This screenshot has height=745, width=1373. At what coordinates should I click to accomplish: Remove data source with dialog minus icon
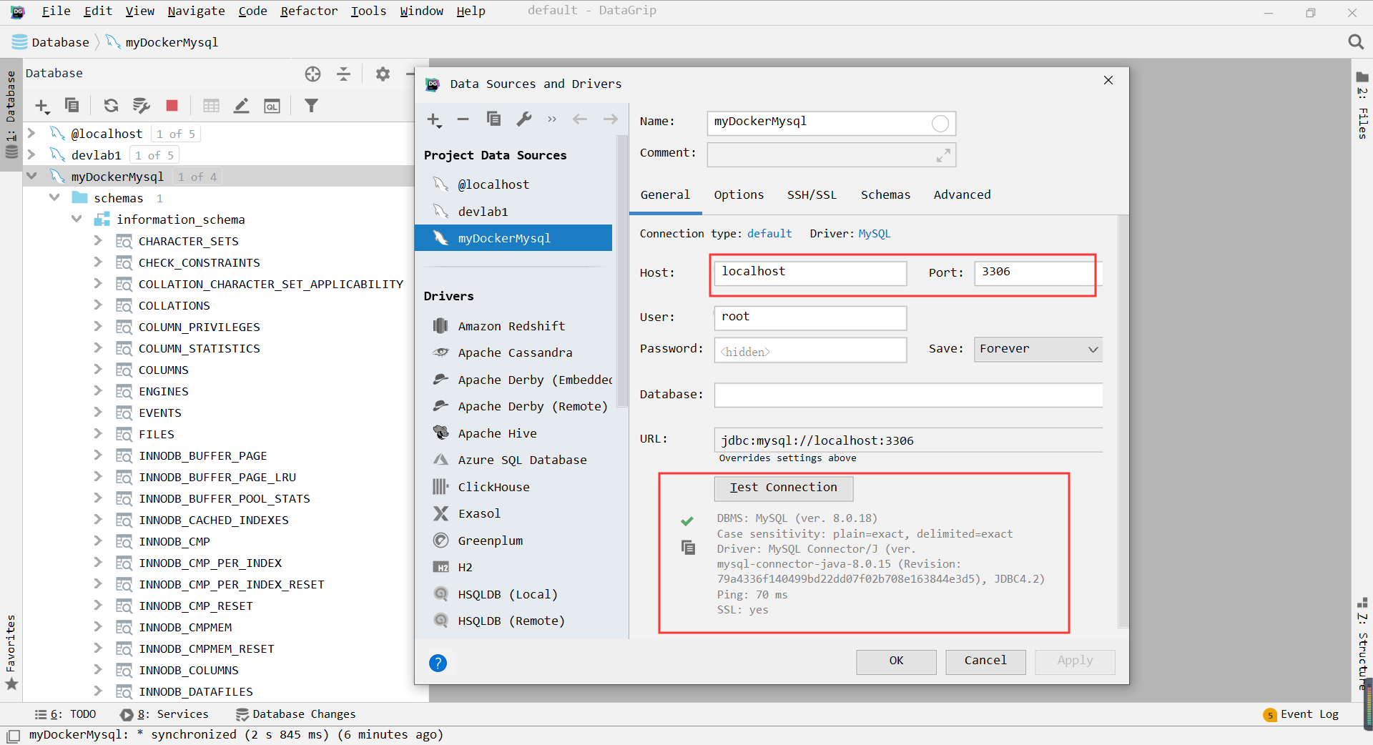point(463,119)
